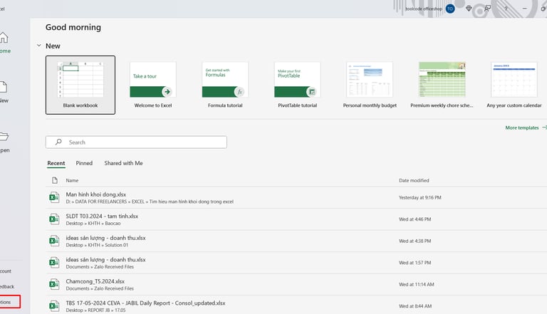Select the Premium weekly chore schedule template
The width and height of the screenshot is (547, 314).
click(442, 85)
